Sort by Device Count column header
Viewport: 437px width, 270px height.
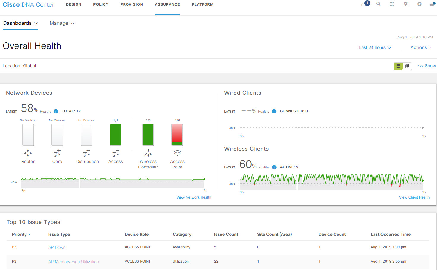pos(332,235)
